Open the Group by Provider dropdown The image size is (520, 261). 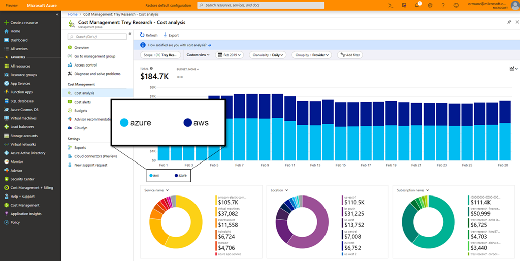pyautogui.click(x=311, y=55)
